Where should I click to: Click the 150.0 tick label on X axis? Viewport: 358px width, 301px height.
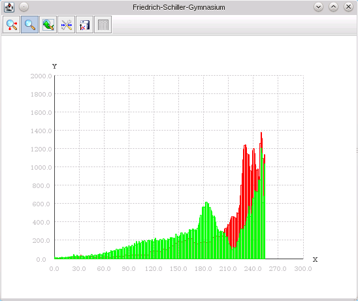[178, 268]
